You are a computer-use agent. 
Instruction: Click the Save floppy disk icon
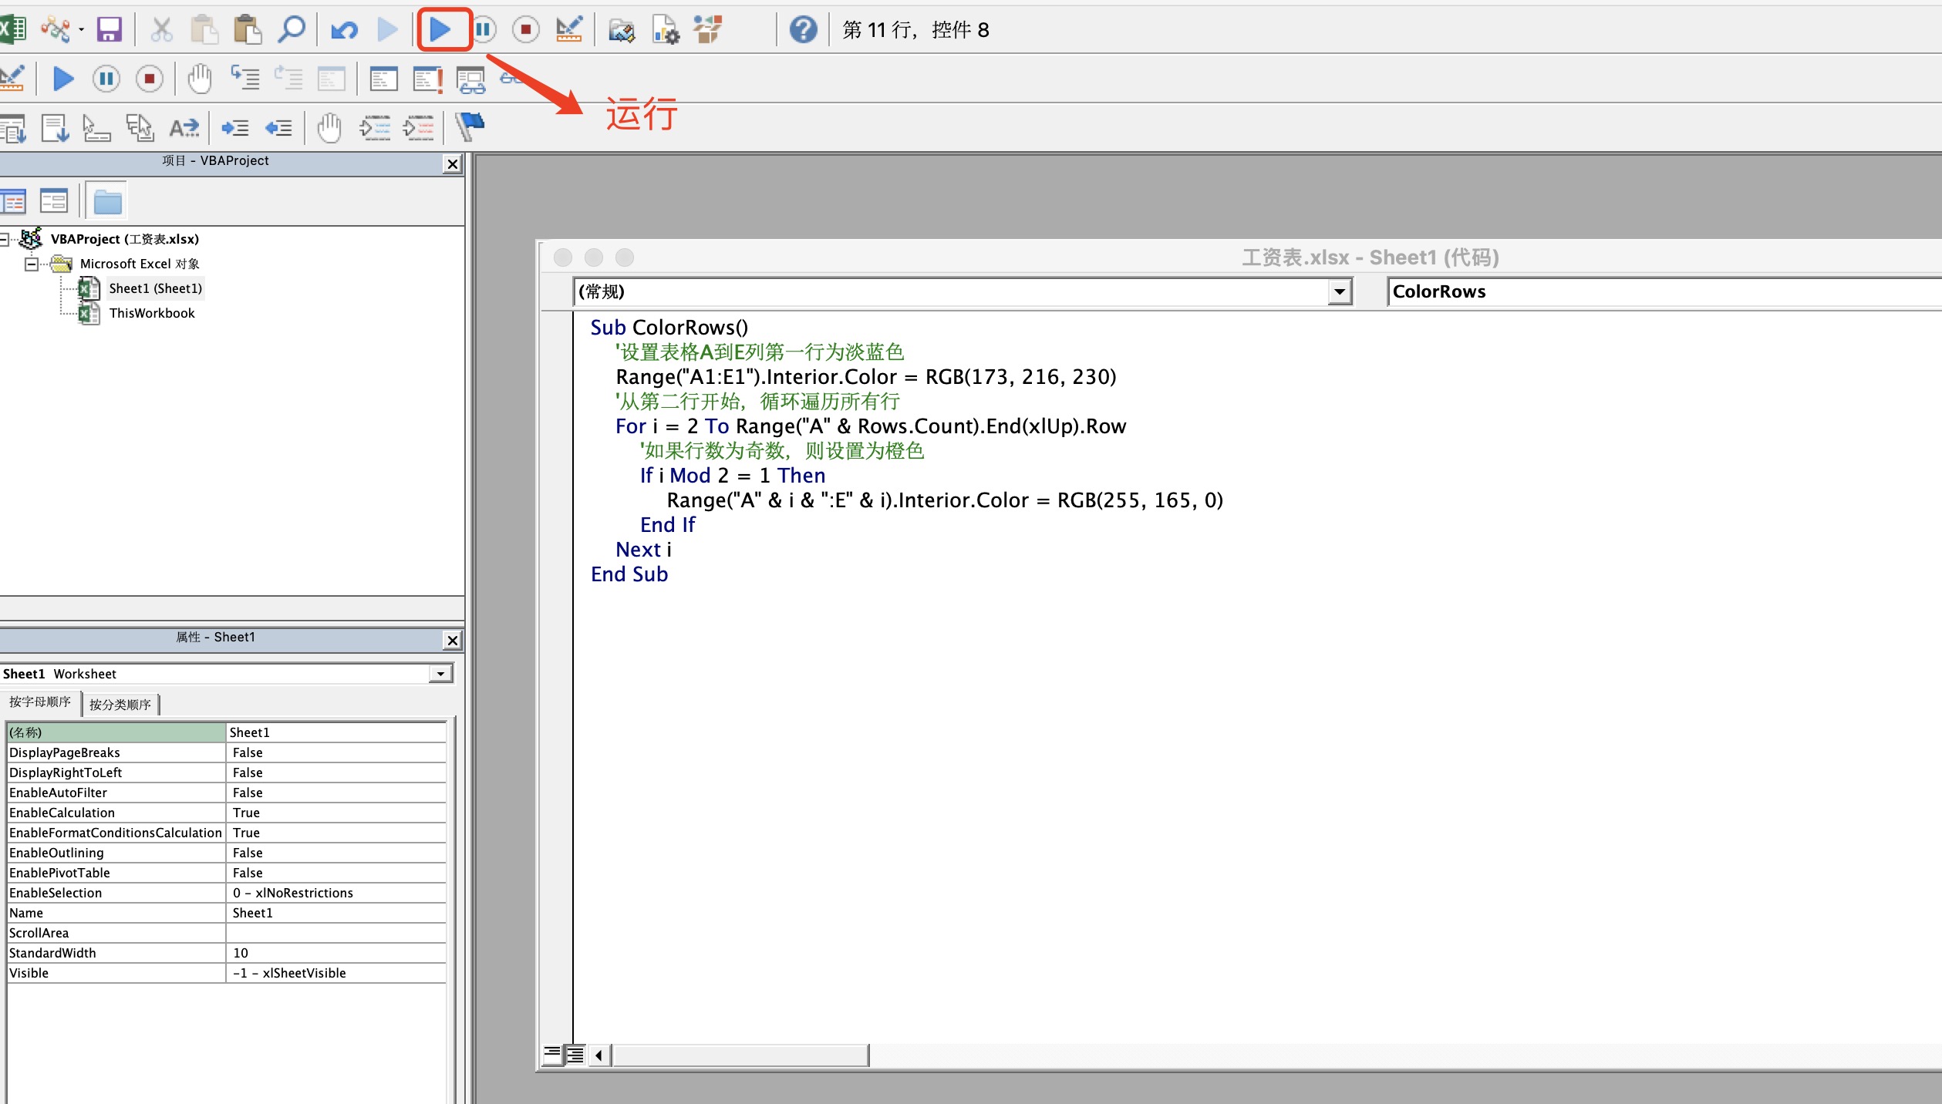[x=109, y=30]
